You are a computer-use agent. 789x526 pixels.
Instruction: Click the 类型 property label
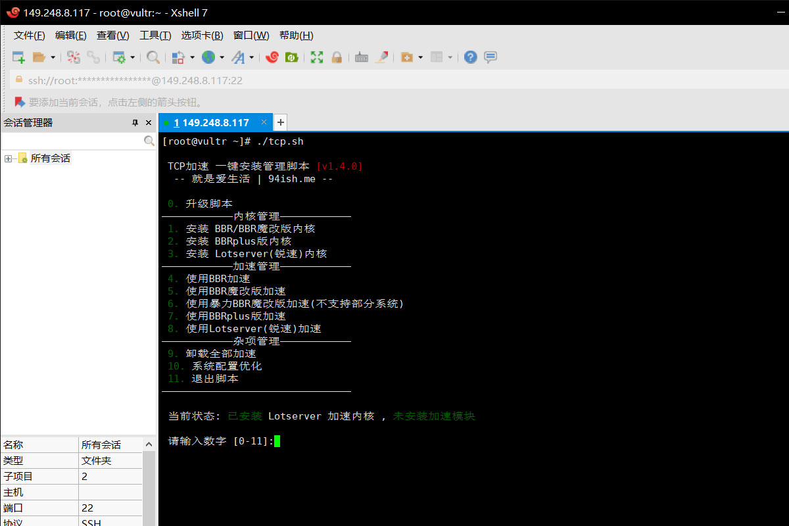pos(13,461)
